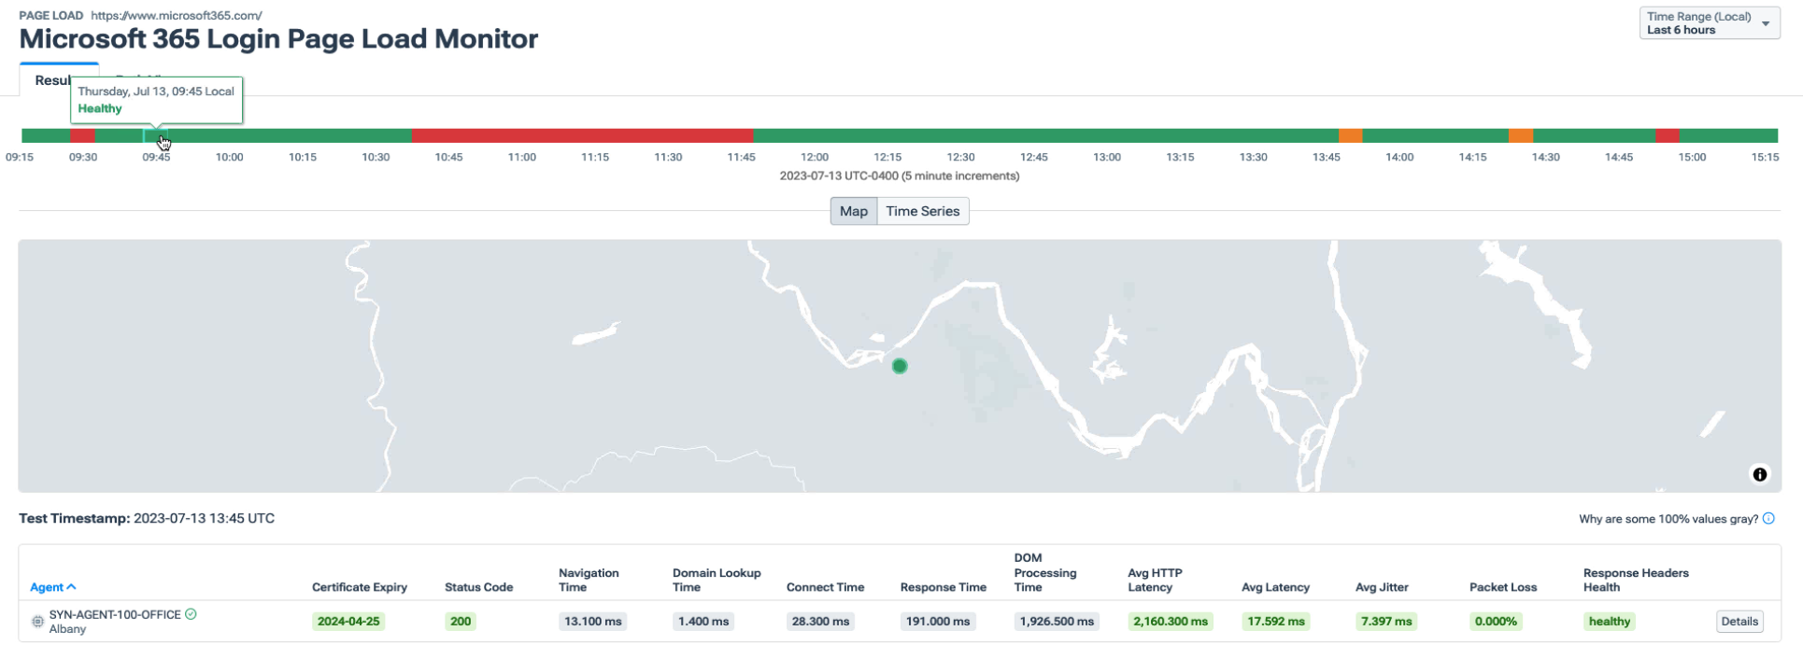Click the 2024-04-25 certificate expiry value

348,622
